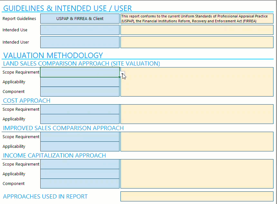Screen dimensions: 277x204
Task: Click the Cost Approach tan description box
Action: (x=197, y=114)
